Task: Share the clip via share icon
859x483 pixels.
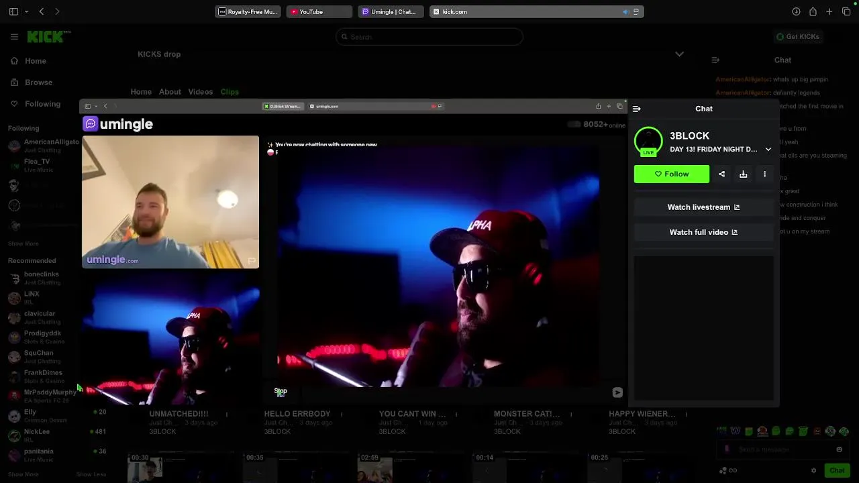Action: tap(722, 174)
